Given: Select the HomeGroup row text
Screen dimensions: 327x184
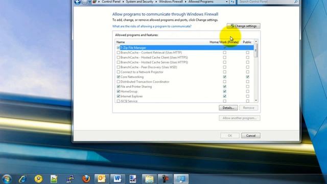Looking at the screenshot, I should (x=129, y=91).
